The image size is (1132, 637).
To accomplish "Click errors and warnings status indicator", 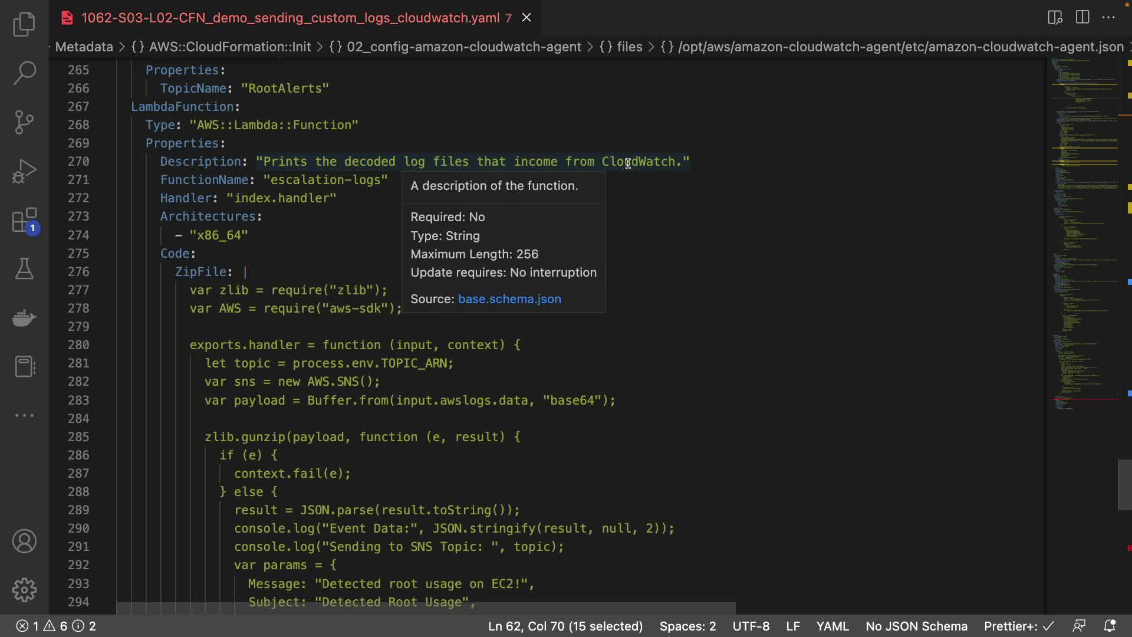I will (56, 626).
